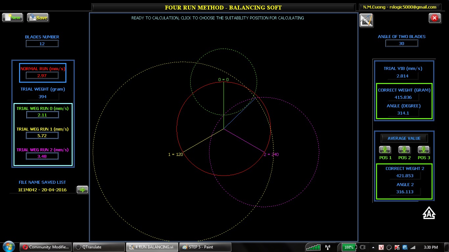Close the balancing app with the red X
Viewport: 449px width, 252px height.
click(435, 18)
